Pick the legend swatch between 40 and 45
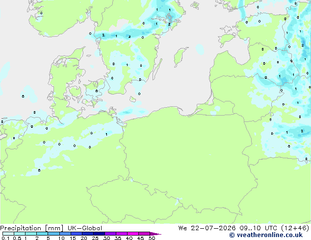 click(x=133, y=234)
